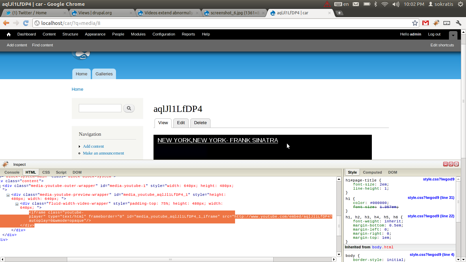Click the Home breadcrumb link
This screenshot has width=466, height=262.
77,89
